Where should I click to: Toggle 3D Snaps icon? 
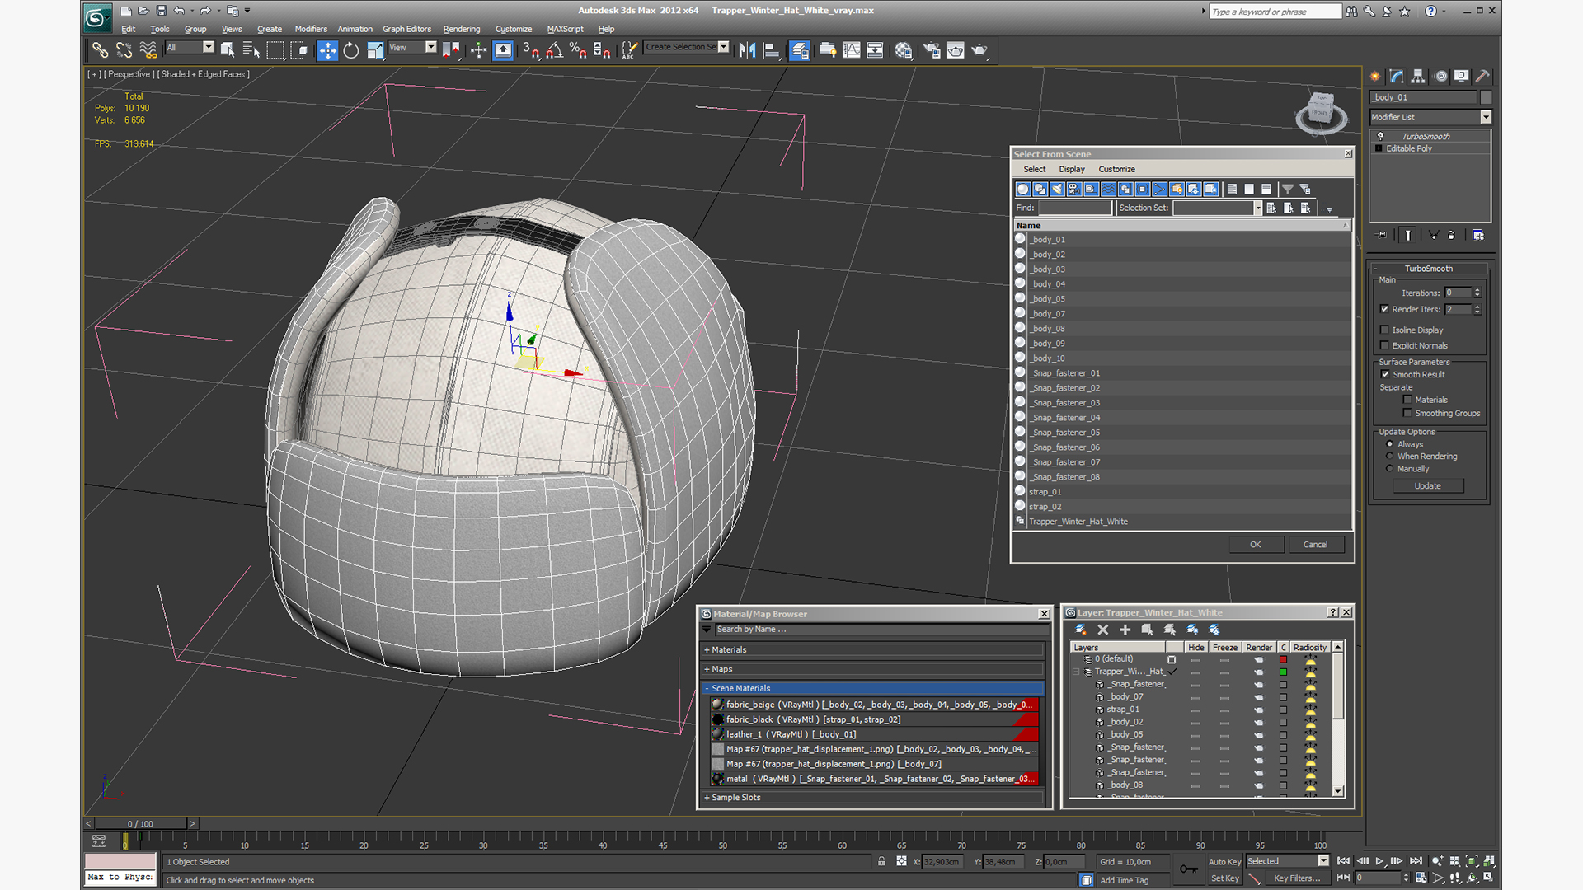coord(531,50)
